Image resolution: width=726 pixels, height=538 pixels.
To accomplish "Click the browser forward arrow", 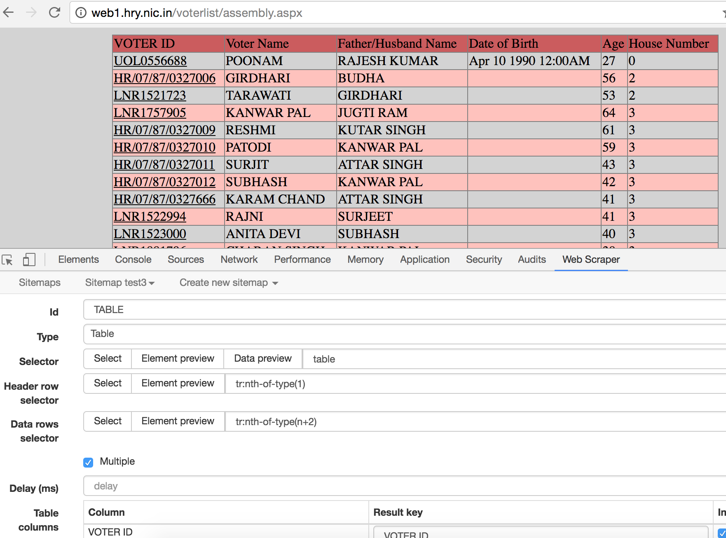I will (x=31, y=13).
